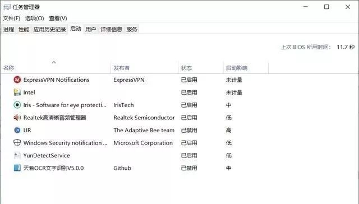Select the 启动 tab

[76, 29]
